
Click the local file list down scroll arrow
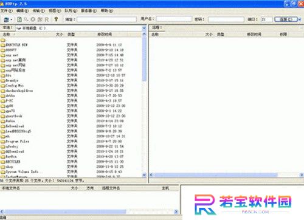pos(144,174)
